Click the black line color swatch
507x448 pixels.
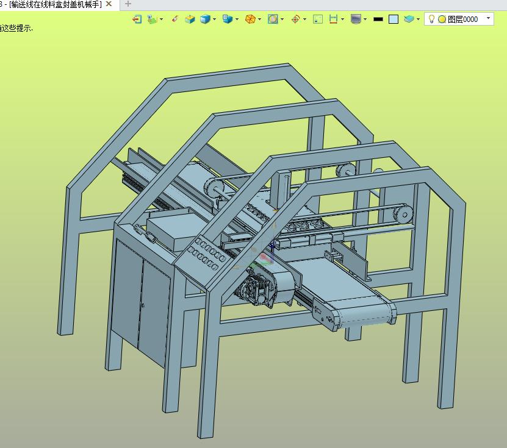click(378, 20)
